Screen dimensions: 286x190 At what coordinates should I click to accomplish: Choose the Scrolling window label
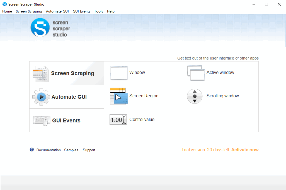click(223, 96)
